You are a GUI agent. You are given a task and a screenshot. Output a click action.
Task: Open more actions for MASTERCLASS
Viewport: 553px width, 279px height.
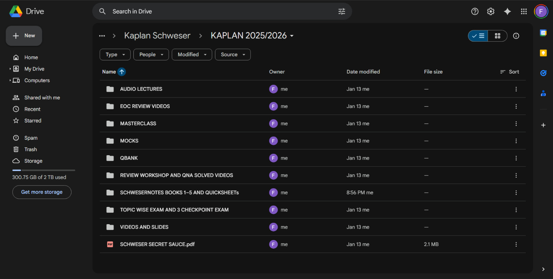click(516, 123)
